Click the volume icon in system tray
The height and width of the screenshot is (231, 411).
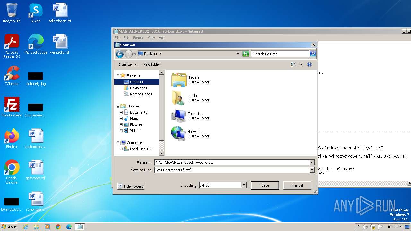click(x=365, y=227)
